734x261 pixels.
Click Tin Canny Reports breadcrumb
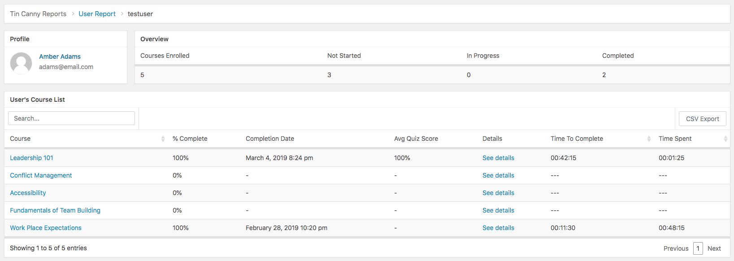click(38, 14)
